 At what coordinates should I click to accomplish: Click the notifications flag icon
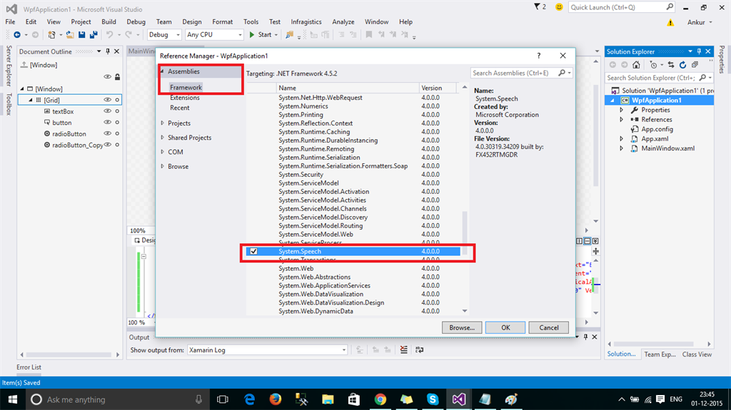(537, 7)
